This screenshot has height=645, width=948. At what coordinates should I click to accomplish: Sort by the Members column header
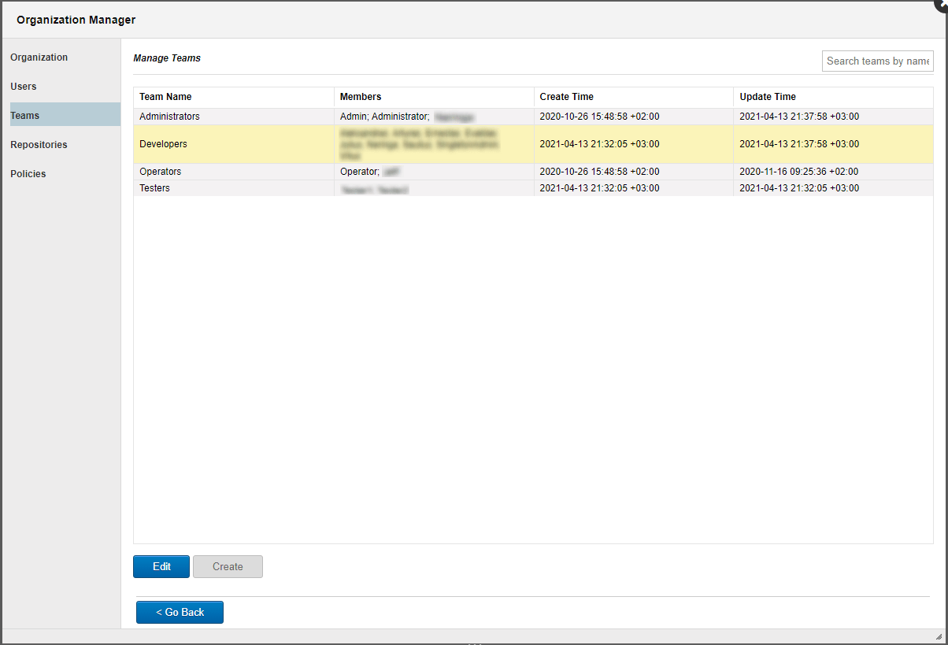(360, 96)
